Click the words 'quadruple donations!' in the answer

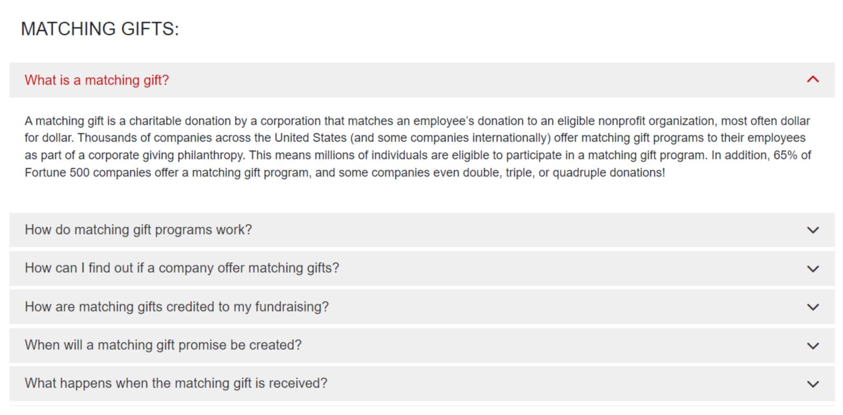click(608, 172)
